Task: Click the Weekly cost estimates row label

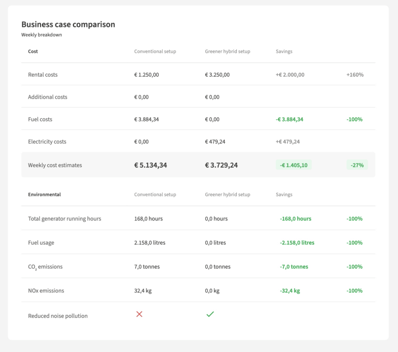Action: [55, 165]
